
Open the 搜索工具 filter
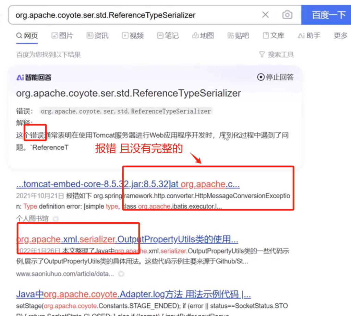[x=277, y=55]
